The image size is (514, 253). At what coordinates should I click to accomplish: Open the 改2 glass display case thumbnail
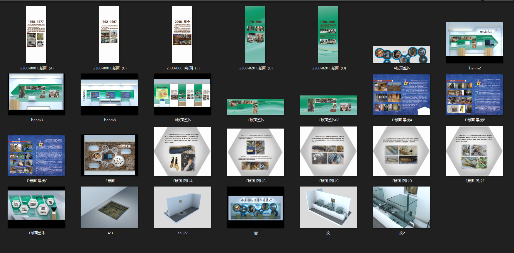[401, 207]
